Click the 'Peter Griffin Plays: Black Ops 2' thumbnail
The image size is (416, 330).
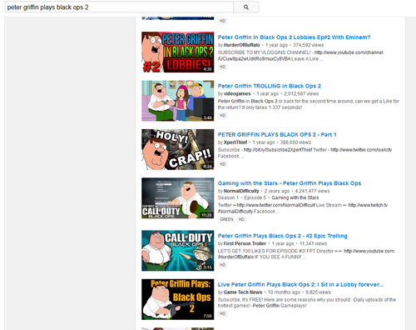178,299
